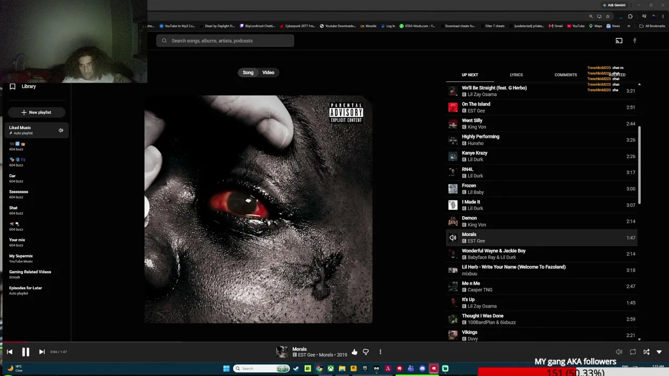
Task: Collapse the player page with down arrow
Action: pos(659,352)
